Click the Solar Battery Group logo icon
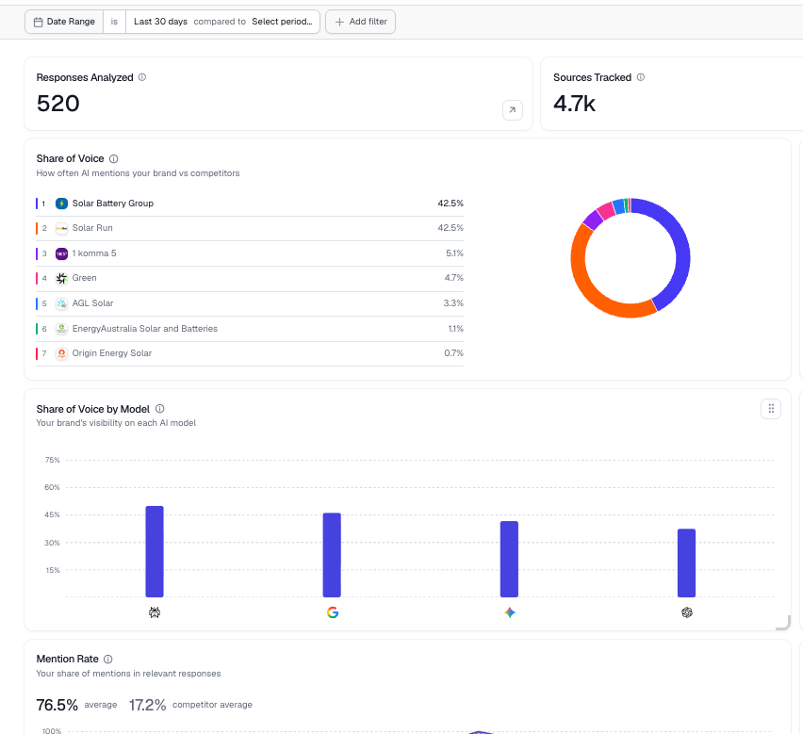This screenshot has width=803, height=734. pyautogui.click(x=61, y=204)
